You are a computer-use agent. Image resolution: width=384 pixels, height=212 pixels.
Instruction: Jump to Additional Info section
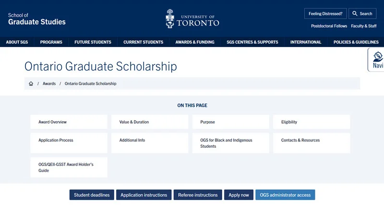pos(150,143)
